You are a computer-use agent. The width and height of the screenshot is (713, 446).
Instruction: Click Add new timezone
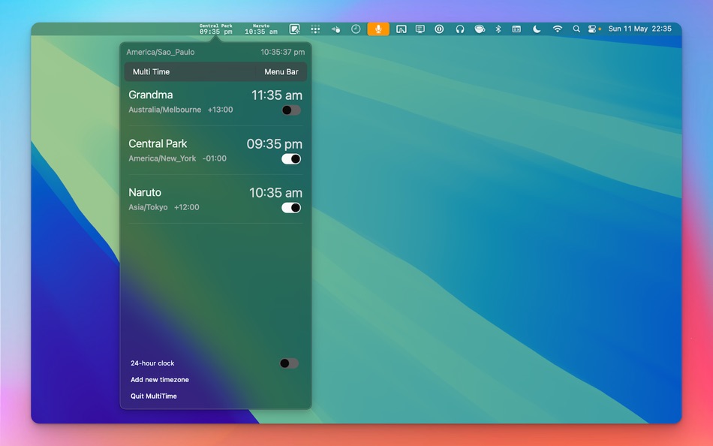click(x=160, y=380)
